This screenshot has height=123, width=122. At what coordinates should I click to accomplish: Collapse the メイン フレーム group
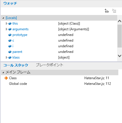[x=3, y=72]
